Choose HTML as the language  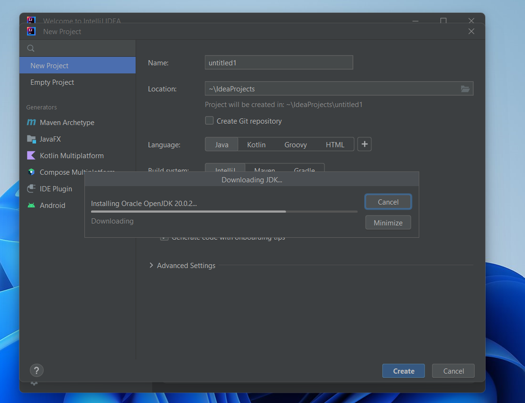tap(335, 144)
